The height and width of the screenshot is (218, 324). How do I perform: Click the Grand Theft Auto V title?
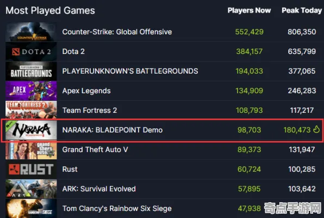tap(95, 150)
